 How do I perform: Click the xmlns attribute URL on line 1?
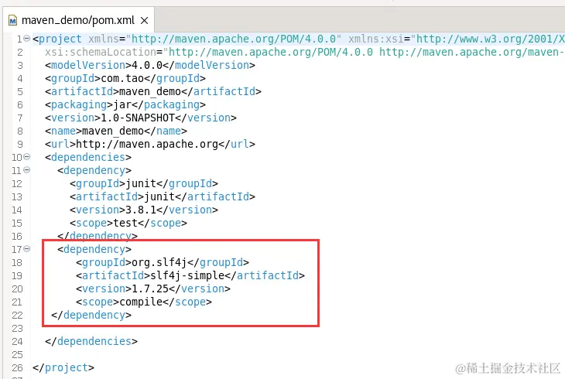coord(234,39)
